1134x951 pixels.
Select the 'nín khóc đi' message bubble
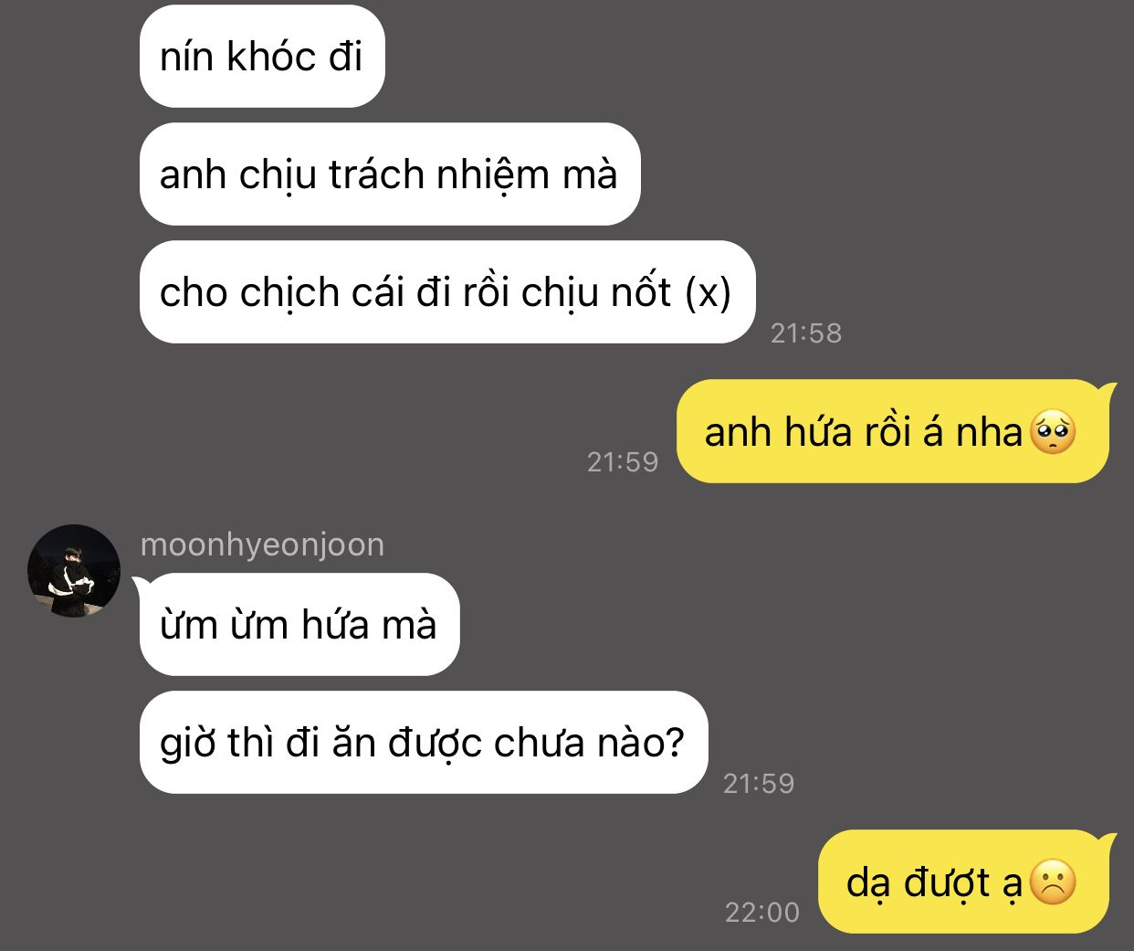coord(262,57)
